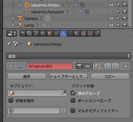Click the armature modifier figure icon

point(20,66)
